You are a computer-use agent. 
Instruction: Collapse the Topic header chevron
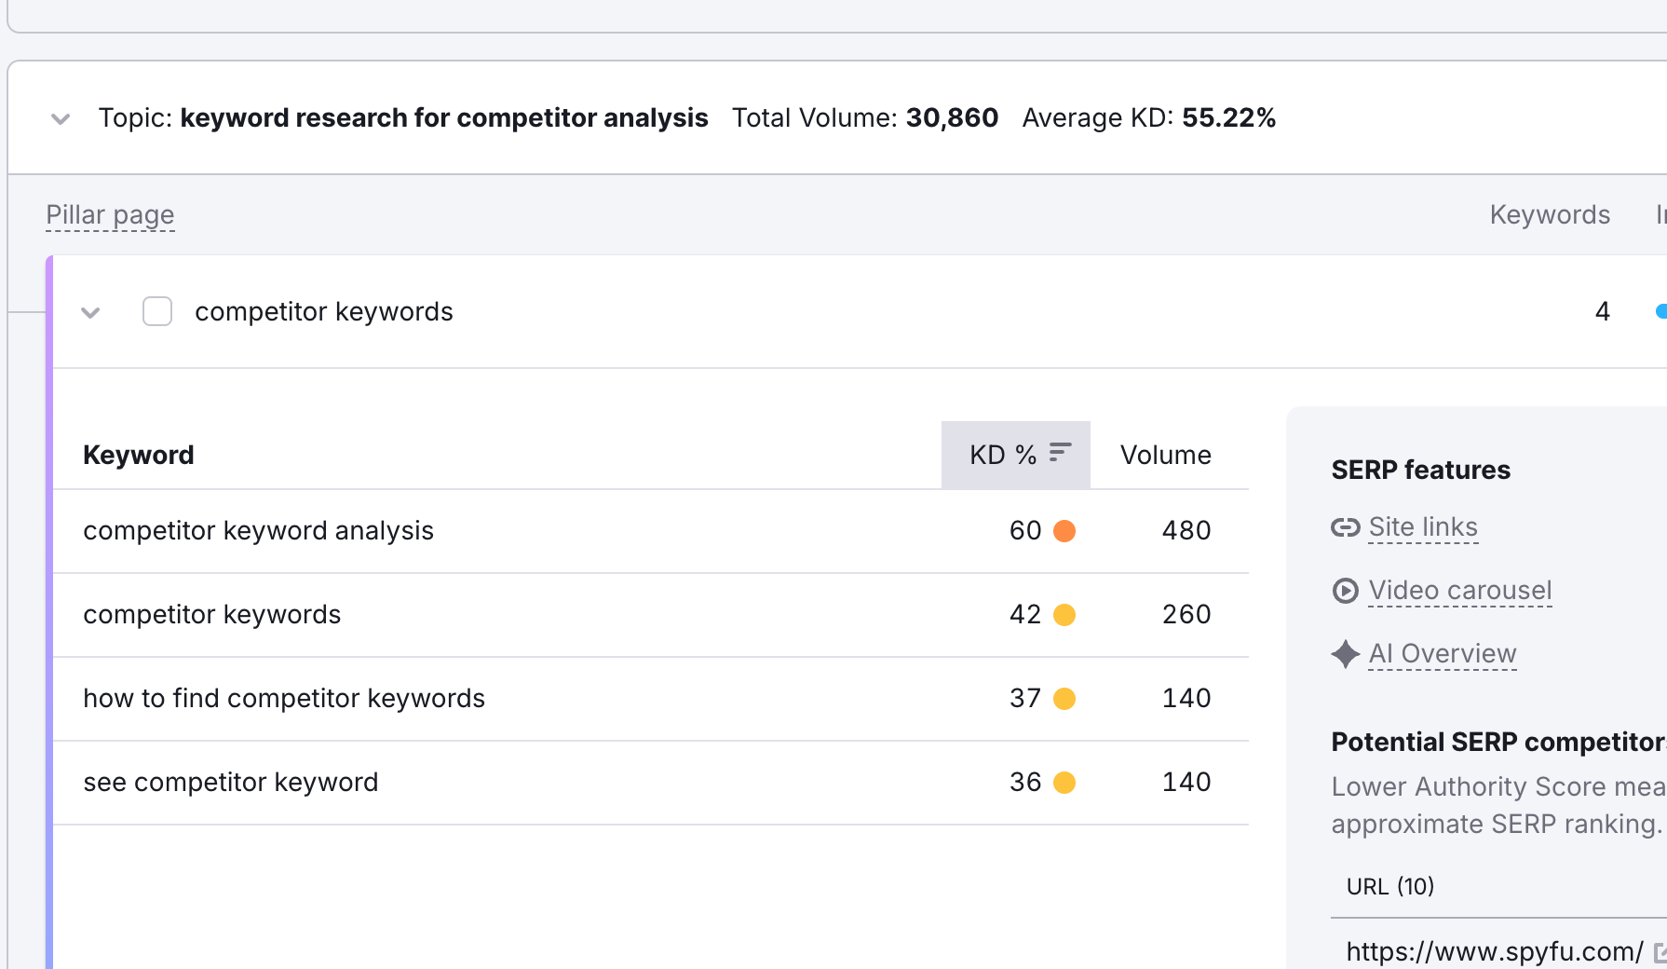[60, 119]
